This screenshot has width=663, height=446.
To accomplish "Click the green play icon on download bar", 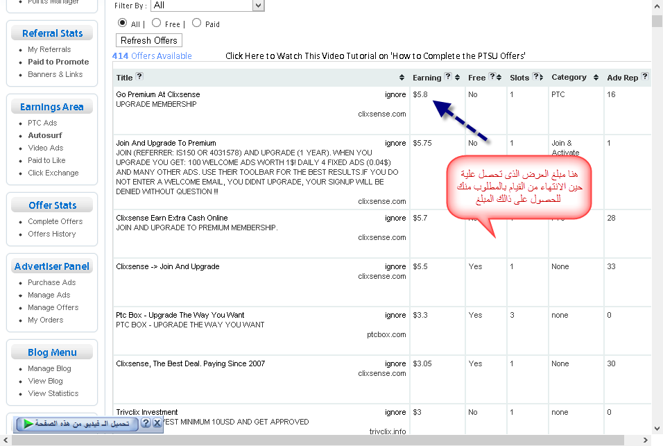I will [x=28, y=423].
